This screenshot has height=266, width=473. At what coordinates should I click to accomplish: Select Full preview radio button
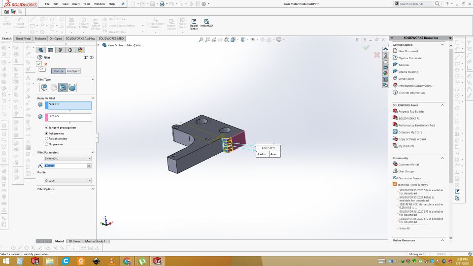coord(46,133)
